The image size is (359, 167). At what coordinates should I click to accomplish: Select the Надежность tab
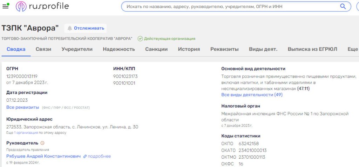(119, 49)
